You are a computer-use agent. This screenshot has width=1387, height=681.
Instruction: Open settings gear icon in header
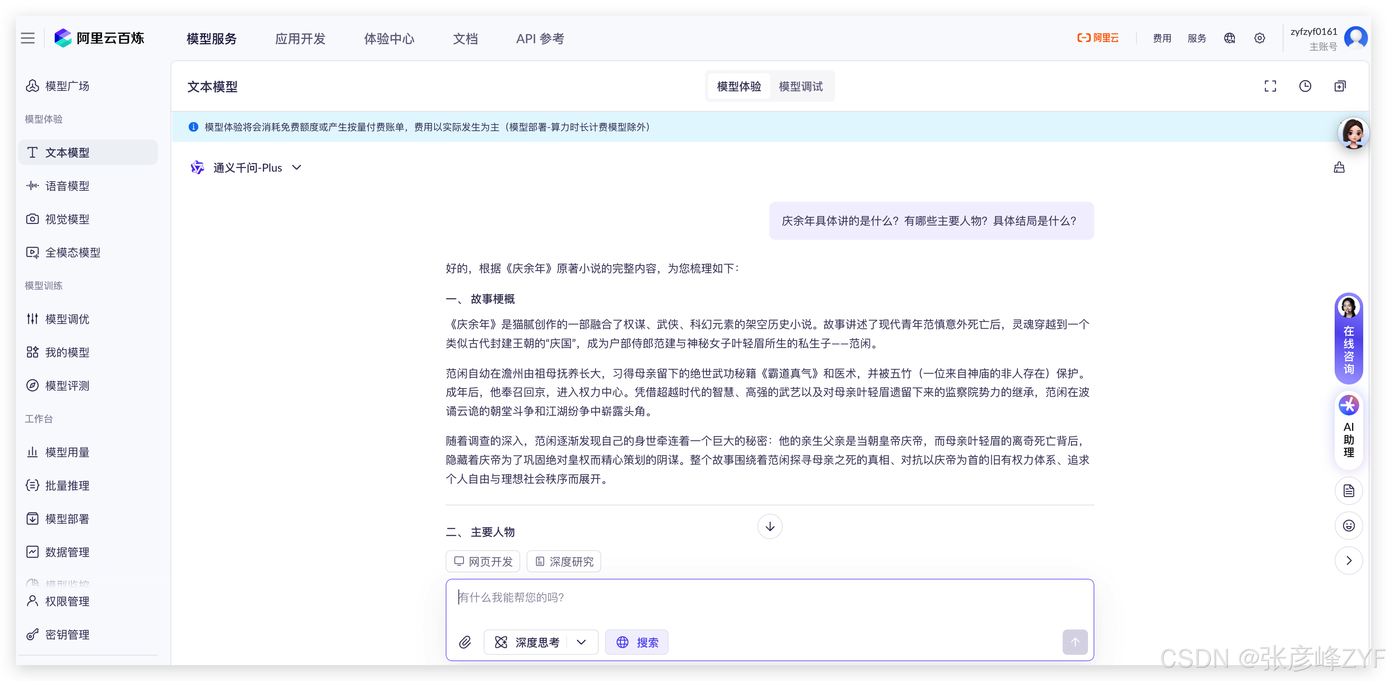[1259, 38]
